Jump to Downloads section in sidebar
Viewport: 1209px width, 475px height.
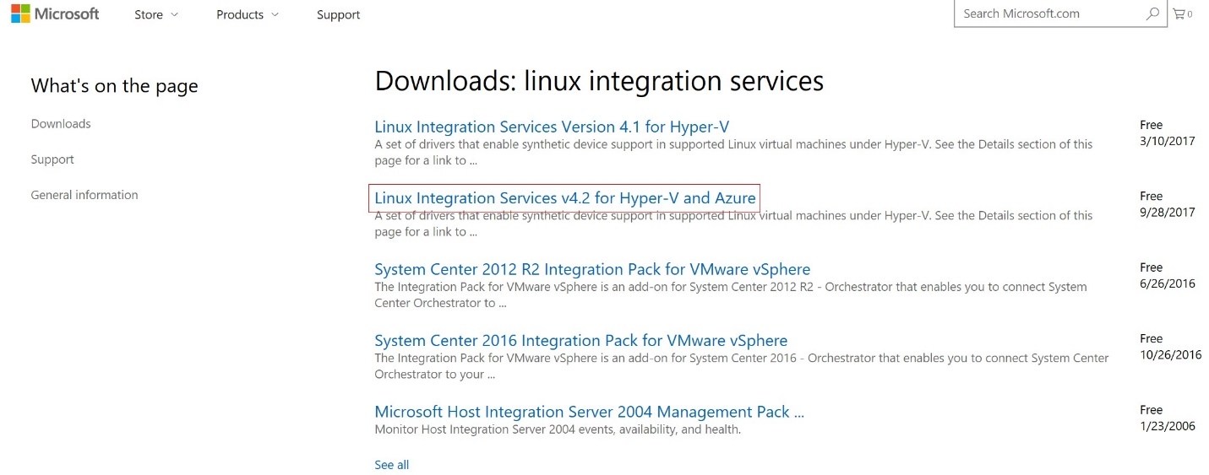click(61, 124)
